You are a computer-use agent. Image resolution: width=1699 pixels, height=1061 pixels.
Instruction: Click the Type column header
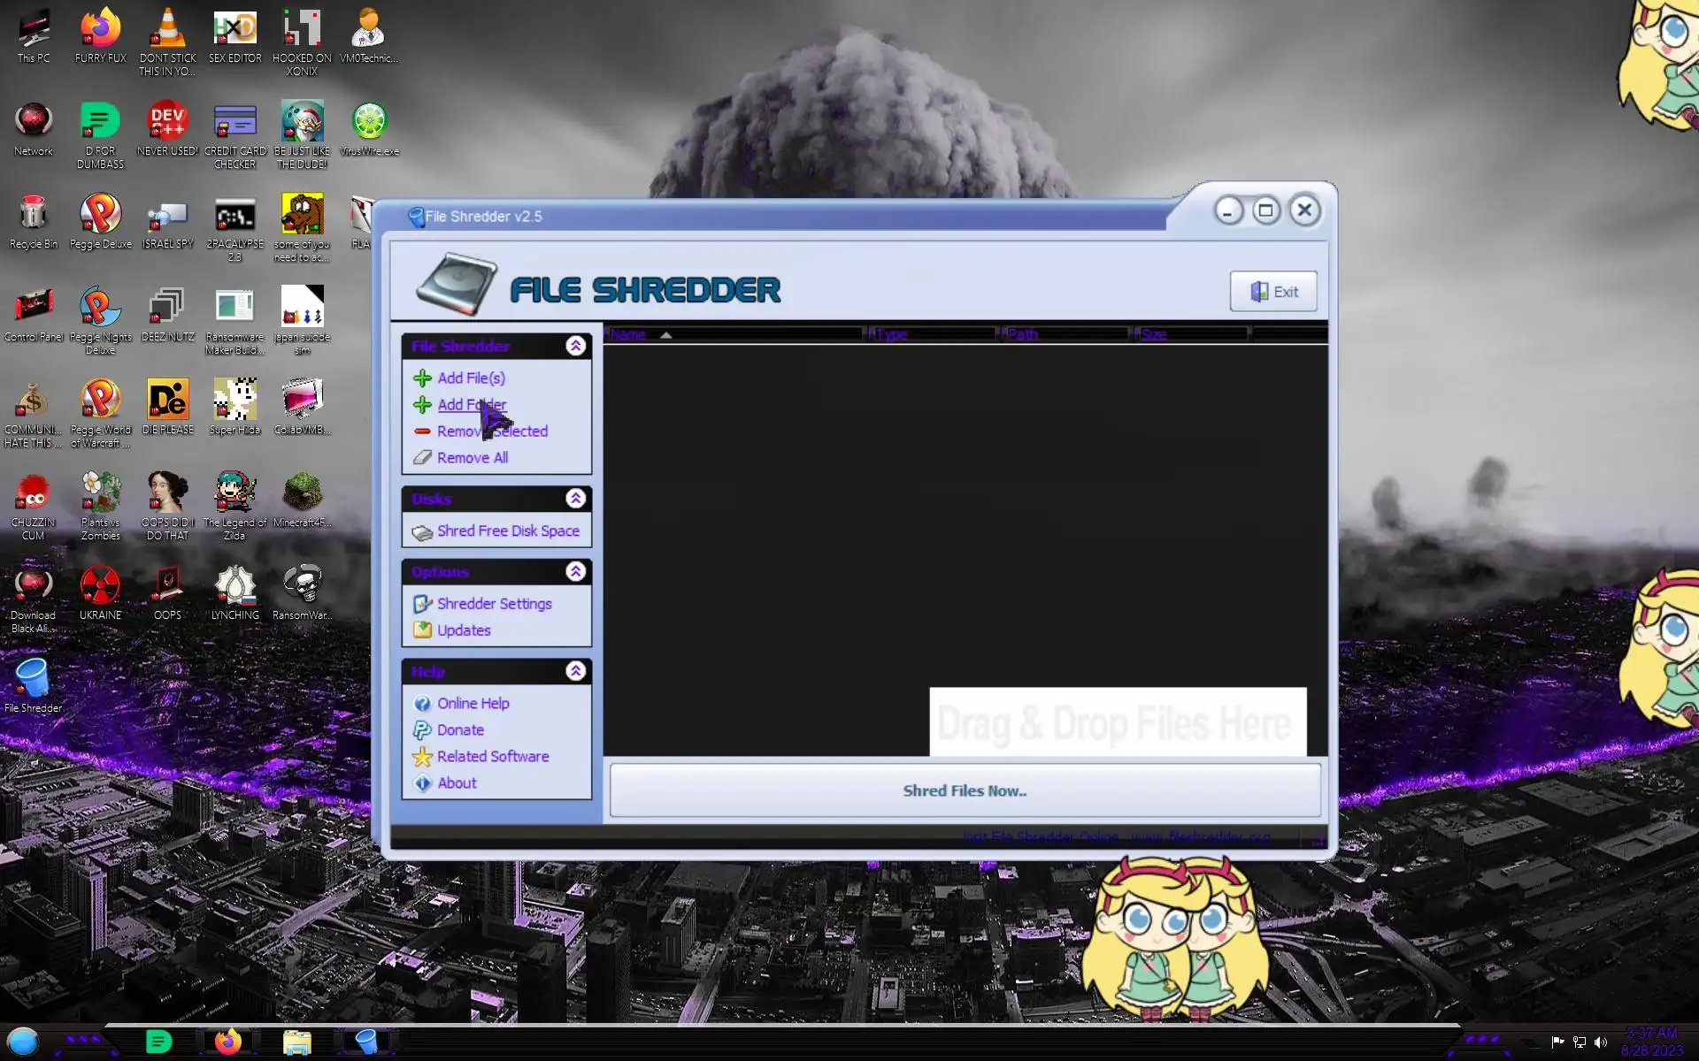point(892,334)
